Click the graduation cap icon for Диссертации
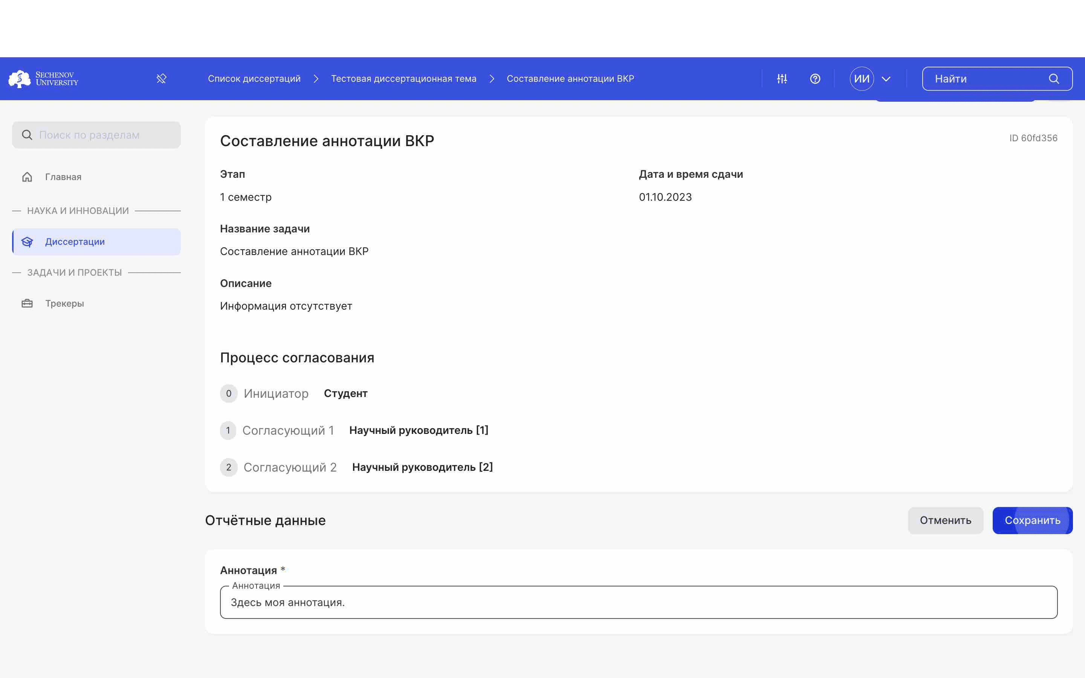This screenshot has width=1085, height=678. (x=27, y=242)
